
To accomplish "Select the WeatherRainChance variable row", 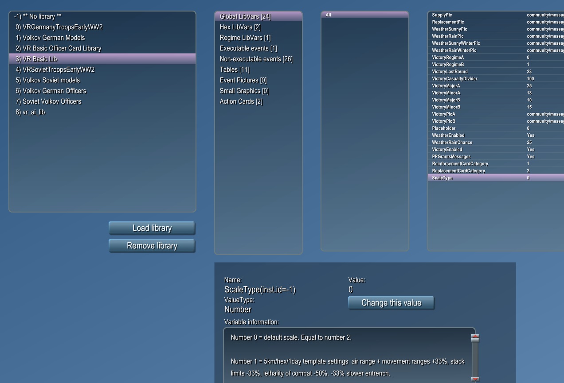I will pos(496,143).
